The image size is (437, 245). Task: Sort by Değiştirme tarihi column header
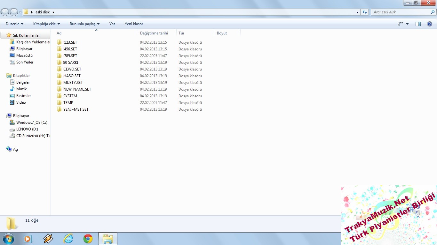pos(154,33)
